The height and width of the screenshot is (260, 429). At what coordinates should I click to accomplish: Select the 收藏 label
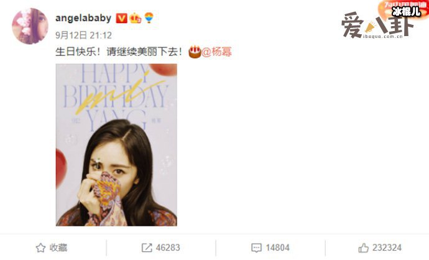pyautogui.click(x=58, y=248)
